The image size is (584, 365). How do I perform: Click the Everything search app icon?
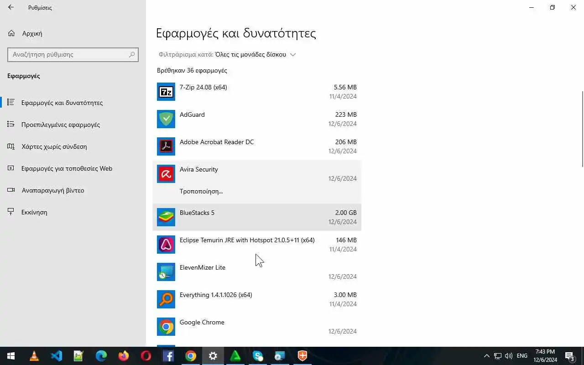click(x=166, y=299)
